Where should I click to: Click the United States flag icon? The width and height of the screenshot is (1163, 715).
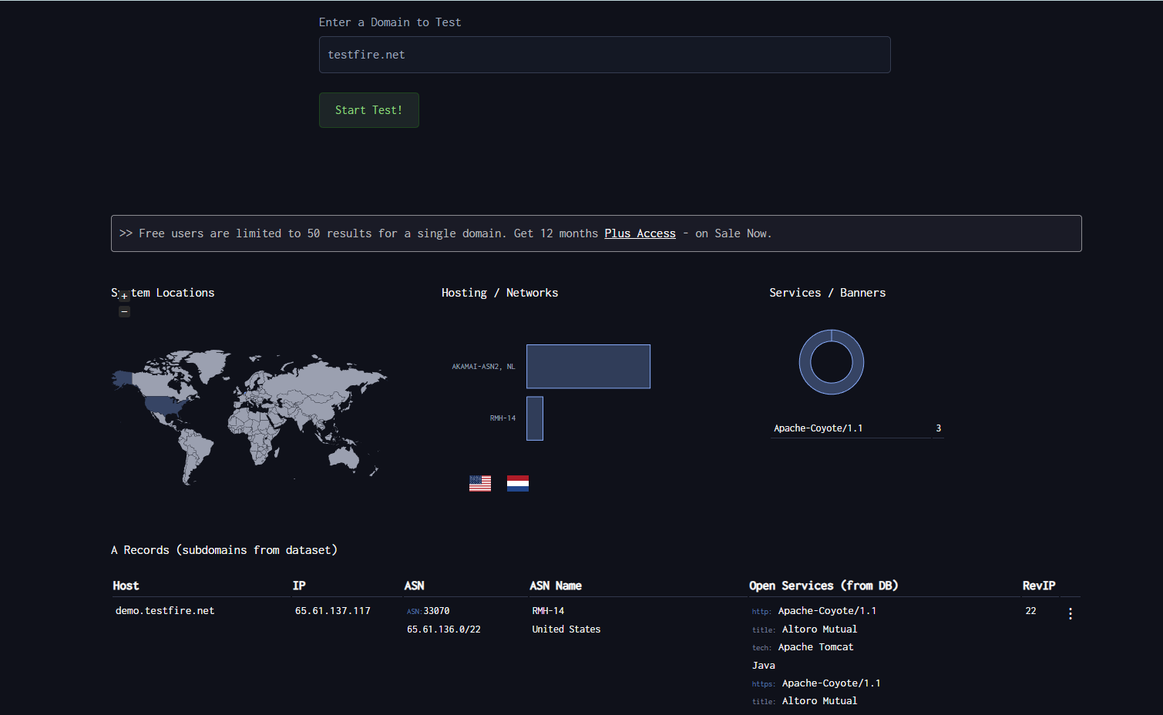tap(480, 483)
